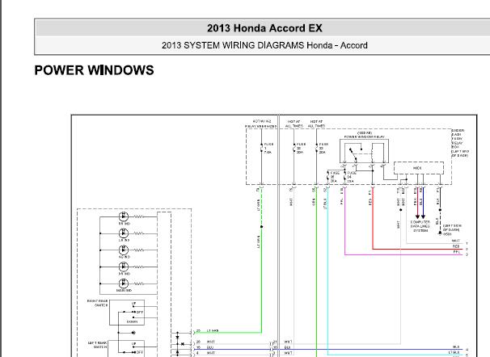Click the dashed MICU box
The width and height of the screenshot is (490, 357).
click(418, 168)
